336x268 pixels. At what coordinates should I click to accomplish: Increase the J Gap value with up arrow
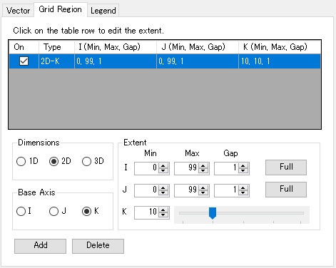click(x=243, y=188)
